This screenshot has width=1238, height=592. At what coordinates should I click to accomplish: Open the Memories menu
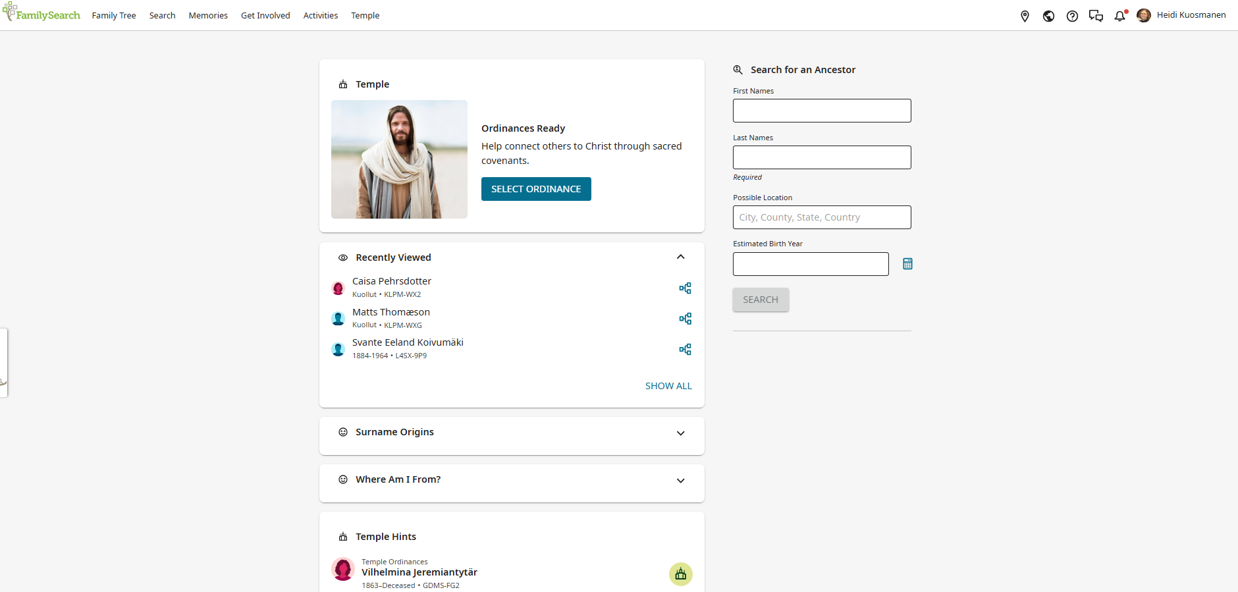click(x=208, y=16)
